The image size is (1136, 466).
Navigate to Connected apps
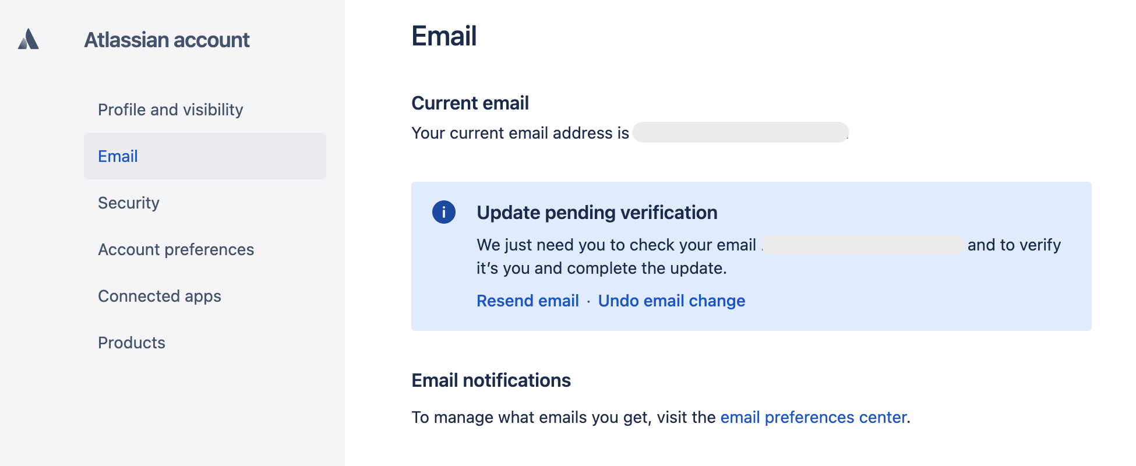click(x=159, y=296)
